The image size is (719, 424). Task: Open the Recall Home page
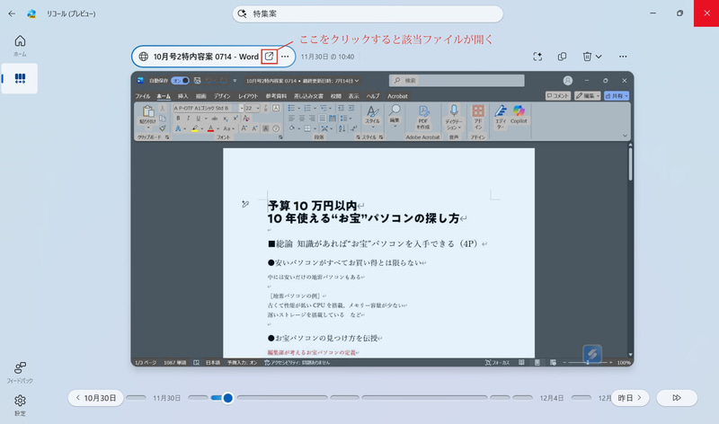[x=20, y=46]
